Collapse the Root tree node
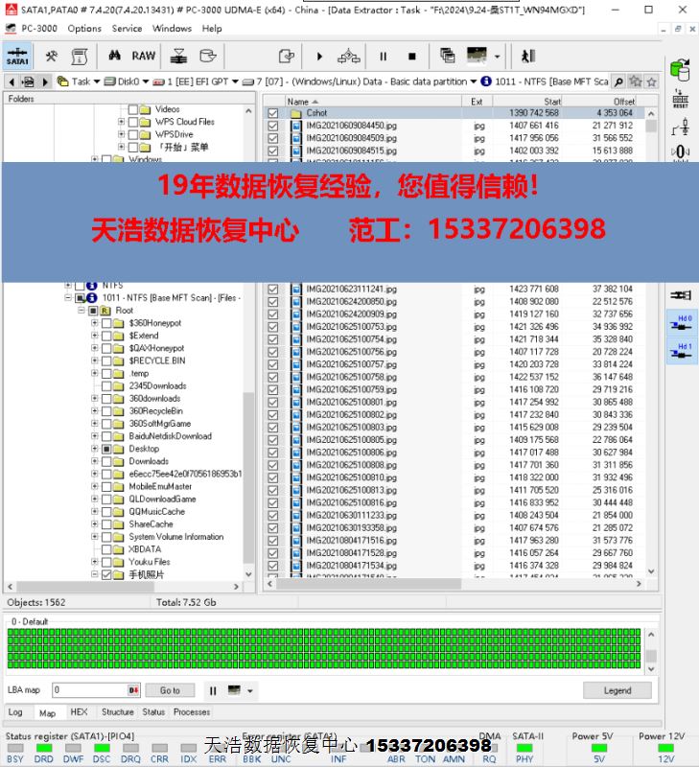Viewport: 699px width, 767px height. point(81,311)
